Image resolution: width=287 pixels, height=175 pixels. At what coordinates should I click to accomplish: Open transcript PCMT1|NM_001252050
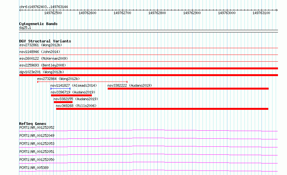37,160
